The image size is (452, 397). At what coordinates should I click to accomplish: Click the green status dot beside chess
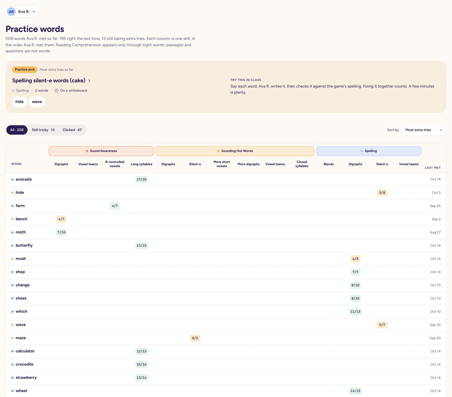pos(12,298)
